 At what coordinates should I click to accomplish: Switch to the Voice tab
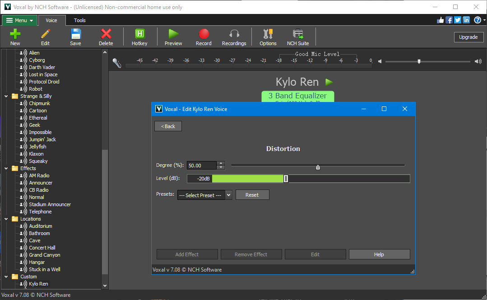51,20
